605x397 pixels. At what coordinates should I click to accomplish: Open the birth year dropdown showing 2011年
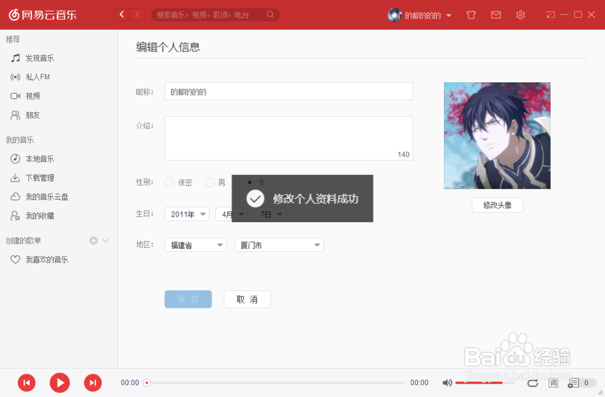click(188, 214)
